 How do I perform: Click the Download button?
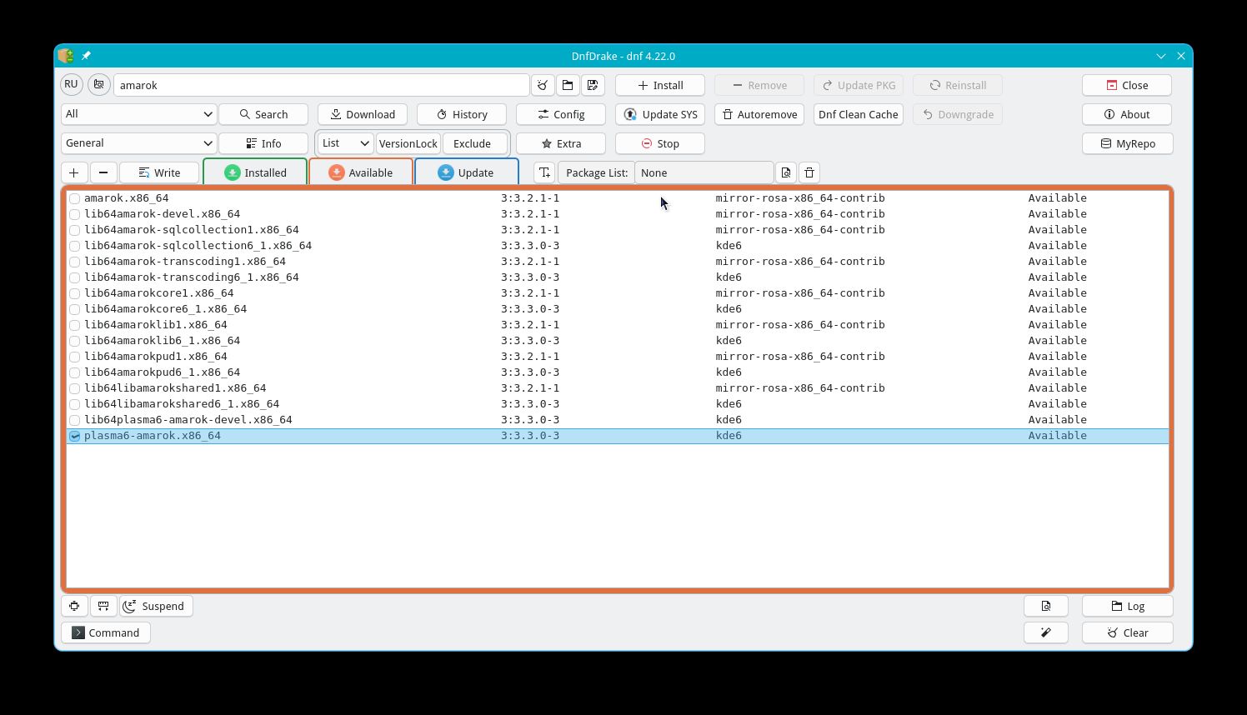pyautogui.click(x=363, y=114)
